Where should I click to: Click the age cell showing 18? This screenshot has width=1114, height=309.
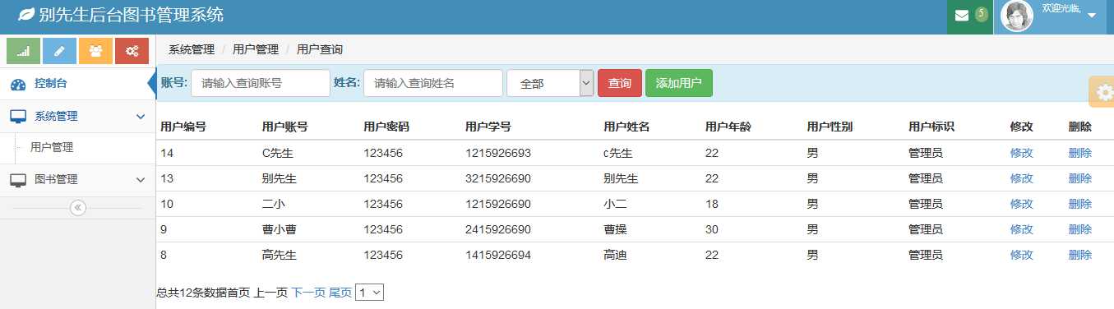pos(712,204)
